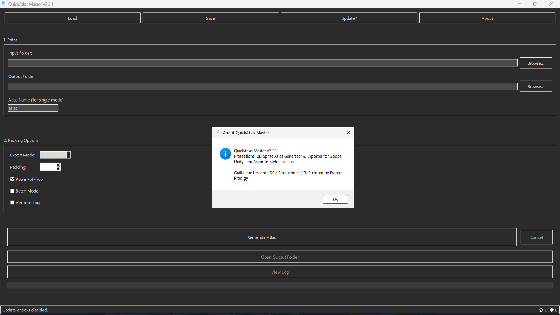Restore down the QuickAtlas Master window

[535, 4]
